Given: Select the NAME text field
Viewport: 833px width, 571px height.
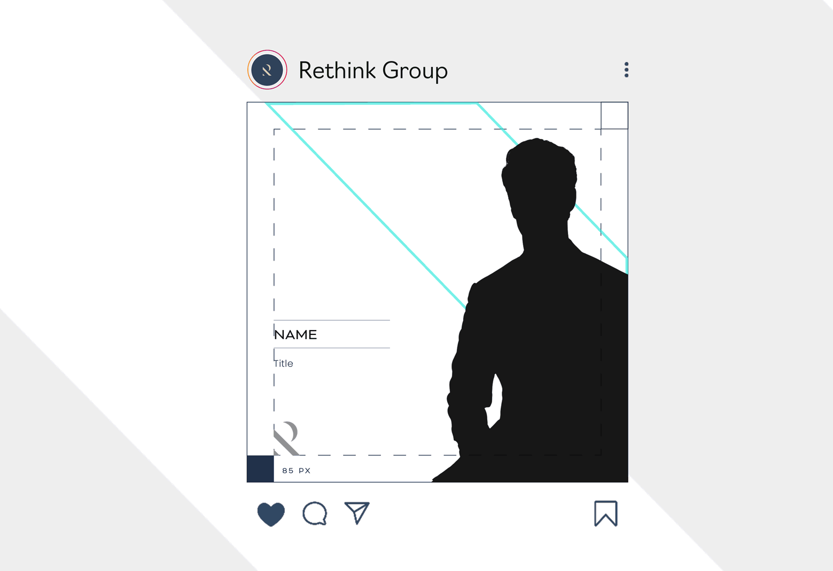Looking at the screenshot, I should (295, 335).
